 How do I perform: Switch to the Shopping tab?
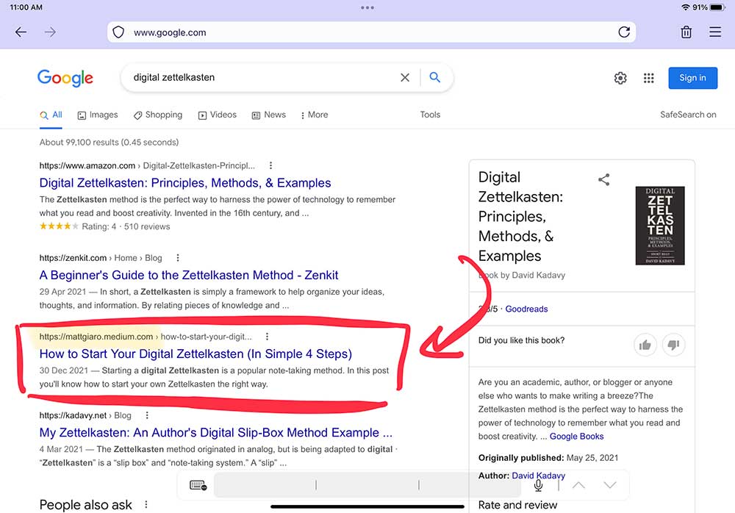[157, 115]
